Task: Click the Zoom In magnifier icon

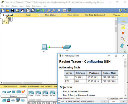Action: pos(49,10)
